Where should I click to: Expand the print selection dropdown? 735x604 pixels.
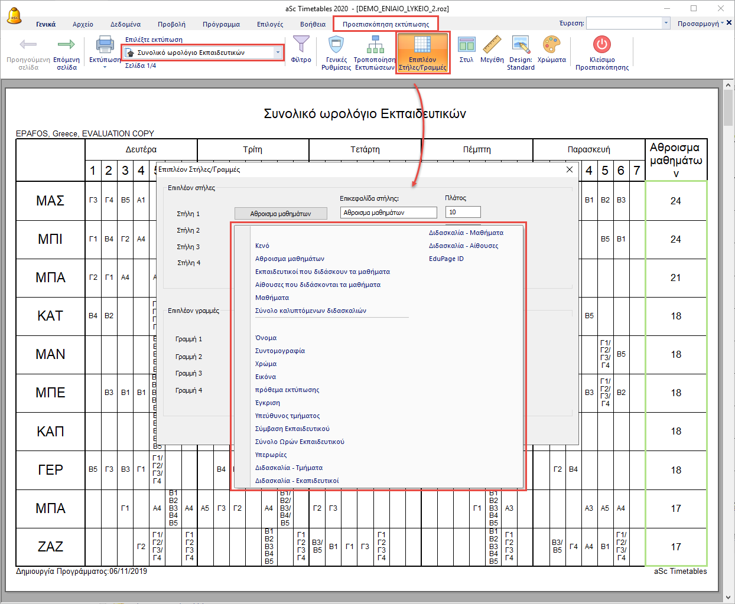point(278,53)
